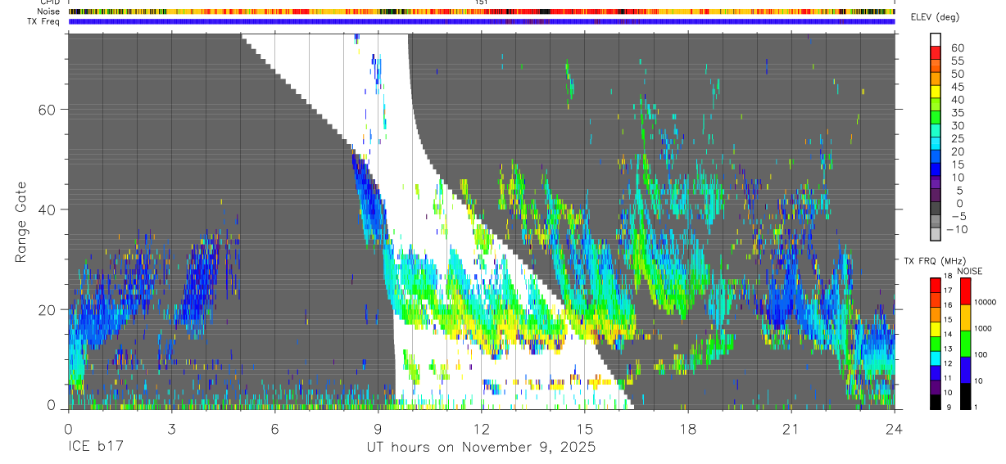This screenshot has height=464, width=1006.
Task: Select the yellow segment of the ELEV colorbar
Action: tap(936, 92)
